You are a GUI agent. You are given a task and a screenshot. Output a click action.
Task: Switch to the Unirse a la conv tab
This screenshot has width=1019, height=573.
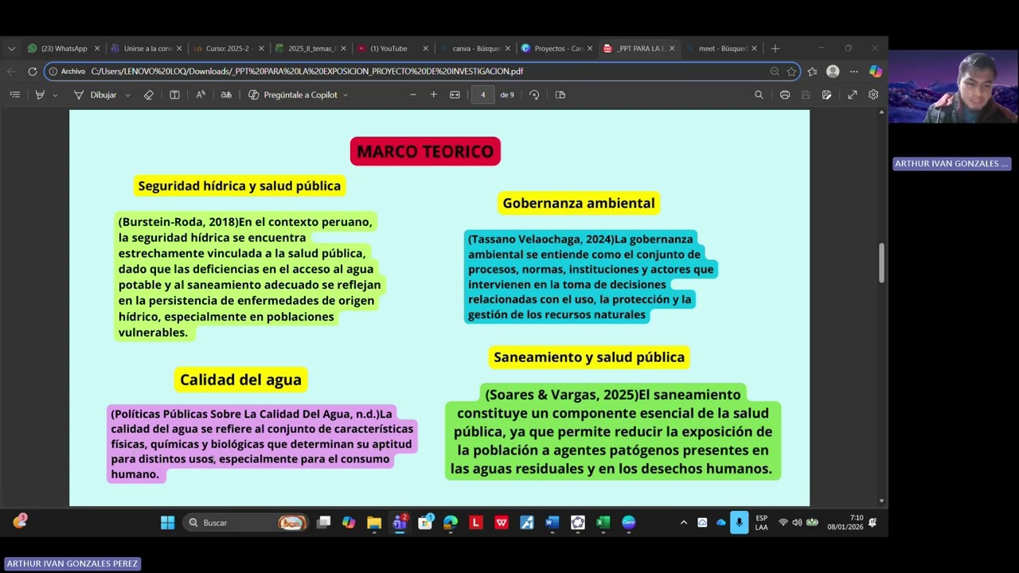(x=146, y=49)
